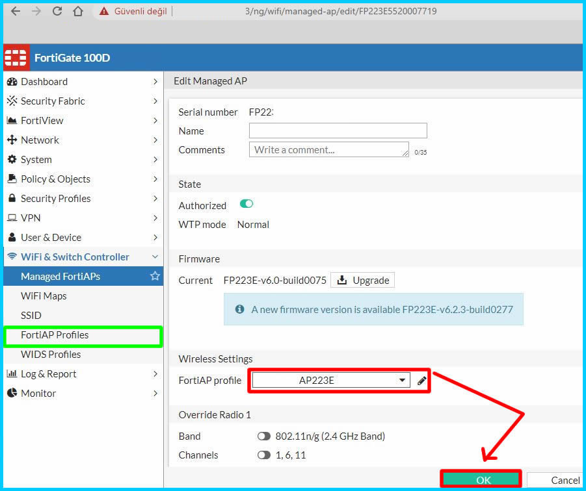Screen dimensions: 586x491
Task: Go to browser home page icon
Action: pos(78,11)
